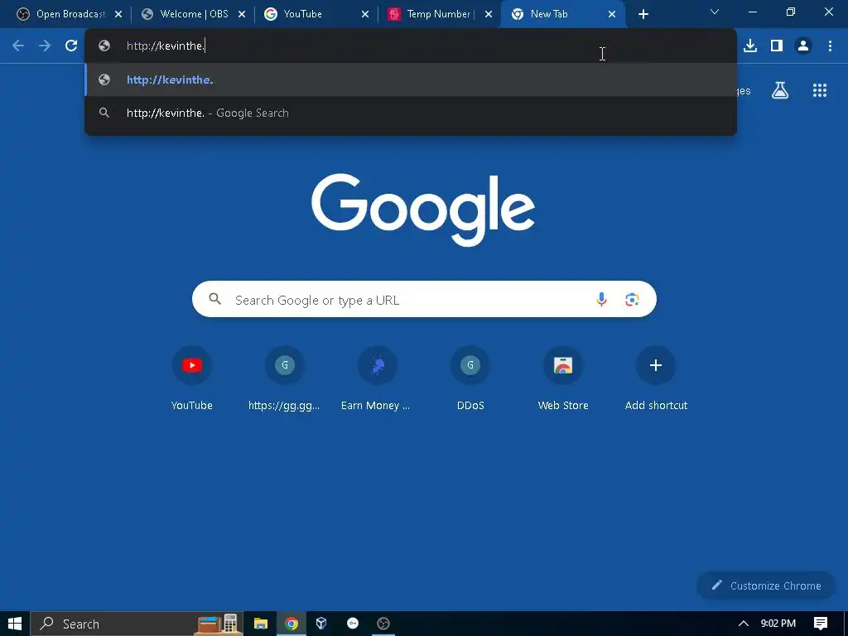Image resolution: width=848 pixels, height=636 pixels.
Task: Open the Windows Start menu
Action: pos(15,624)
